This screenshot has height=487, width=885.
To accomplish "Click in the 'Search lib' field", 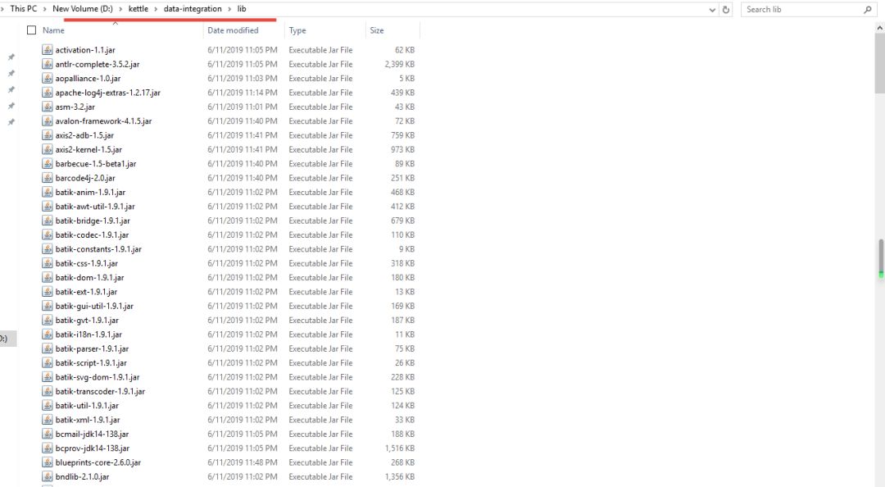I will tap(799, 10).
